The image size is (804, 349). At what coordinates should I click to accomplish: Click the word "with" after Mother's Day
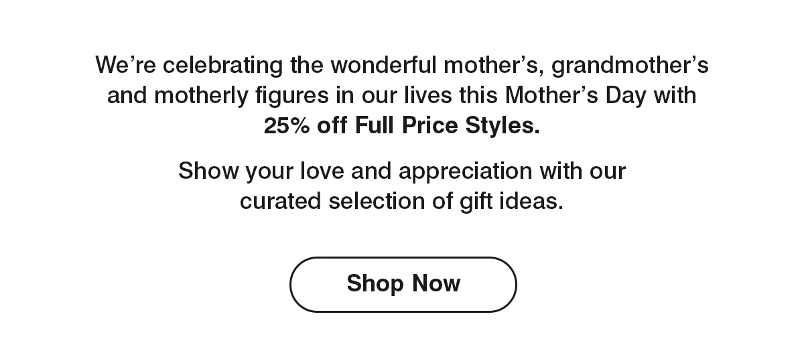tap(675, 95)
